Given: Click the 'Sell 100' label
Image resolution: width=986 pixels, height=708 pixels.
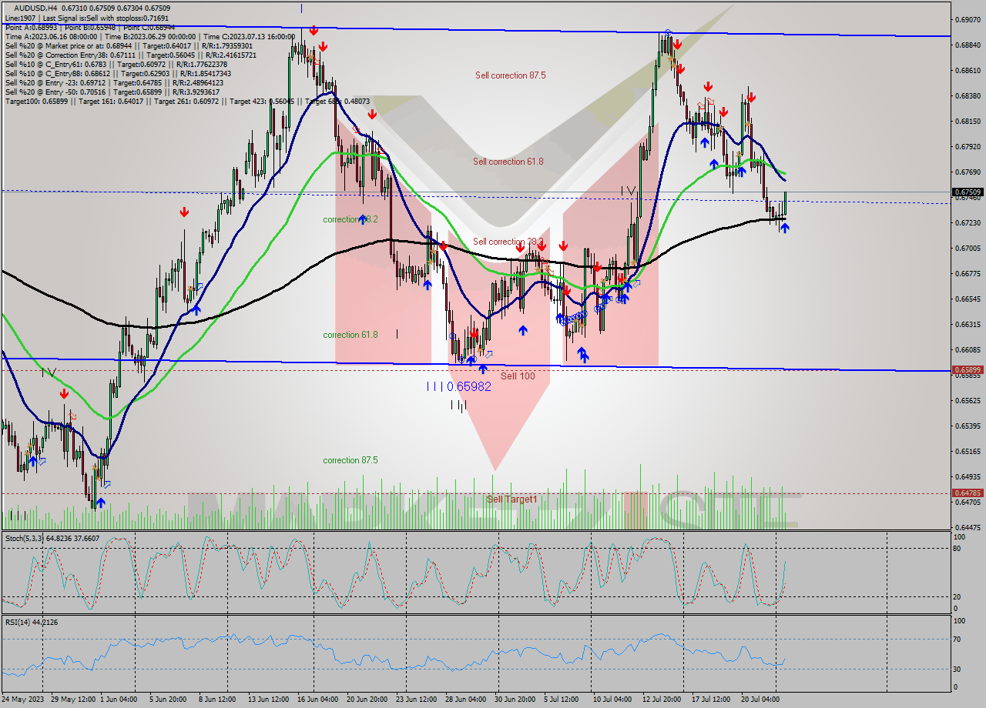Looking at the screenshot, I should (x=518, y=376).
